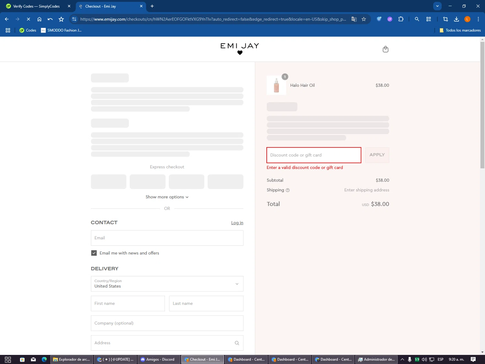Screen dimensions: 485x364
Task: Click the translate page icon in the address bar
Action: tap(354, 19)
